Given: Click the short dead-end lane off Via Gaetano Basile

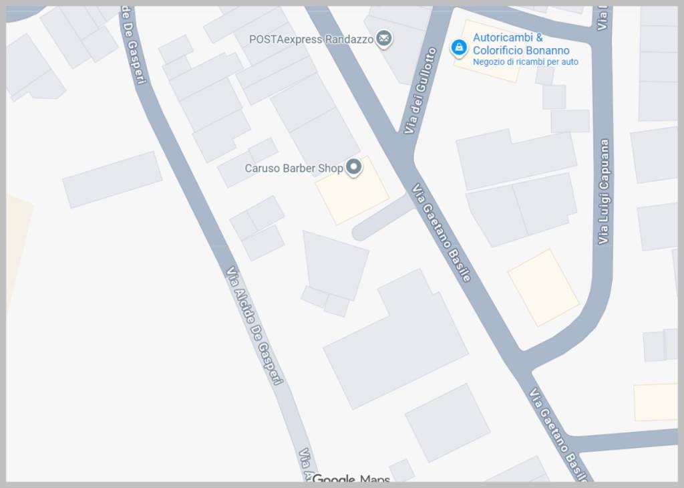Looking at the screenshot, I should point(382,217).
